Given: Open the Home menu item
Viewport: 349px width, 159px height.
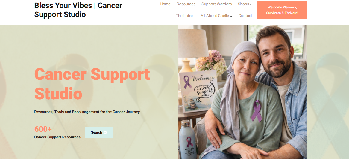Looking at the screenshot, I should pyautogui.click(x=165, y=4).
